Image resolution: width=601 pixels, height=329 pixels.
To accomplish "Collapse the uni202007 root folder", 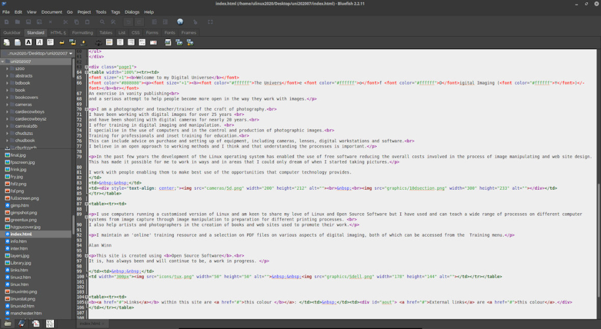I will click(2, 61).
